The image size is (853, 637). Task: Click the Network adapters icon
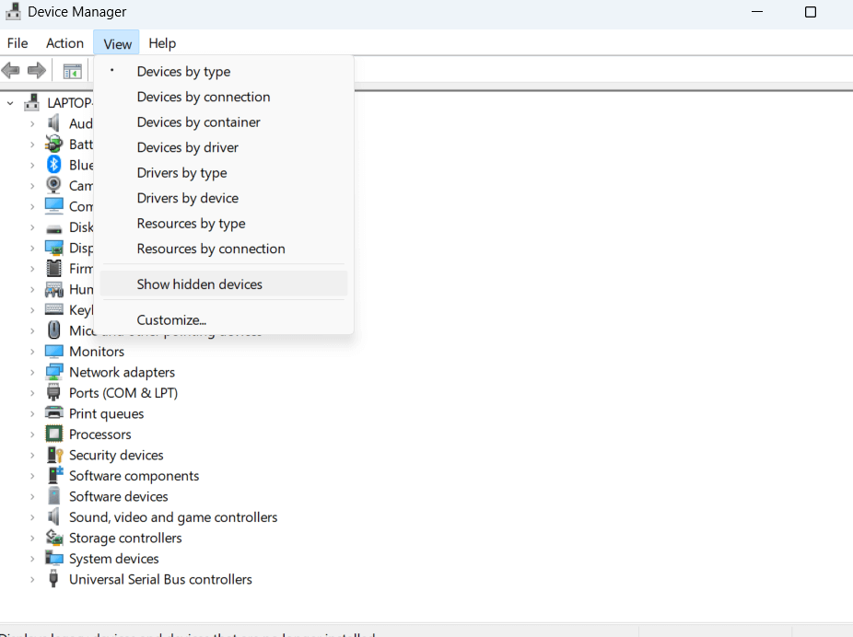click(54, 372)
